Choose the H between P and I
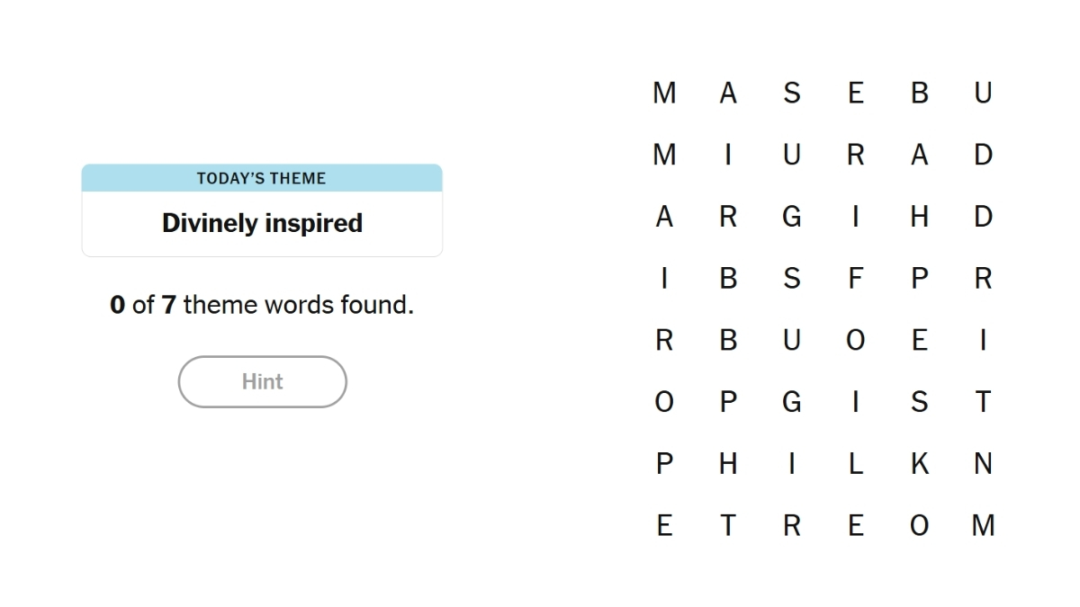The height and width of the screenshot is (607, 1080). 728,464
